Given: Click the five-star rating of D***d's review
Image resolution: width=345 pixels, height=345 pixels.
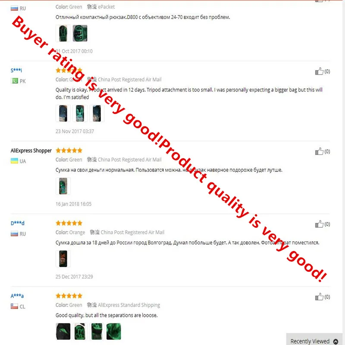Looking at the screenshot, I should click(x=69, y=223).
